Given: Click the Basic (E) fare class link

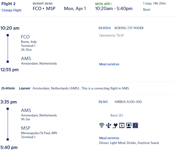Looking at the screenshot, I should 117,115.
